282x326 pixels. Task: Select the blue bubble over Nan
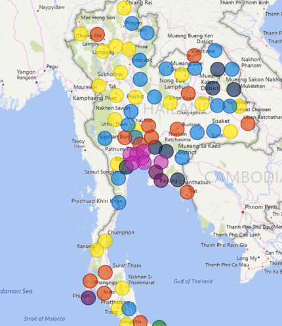[x=147, y=33]
